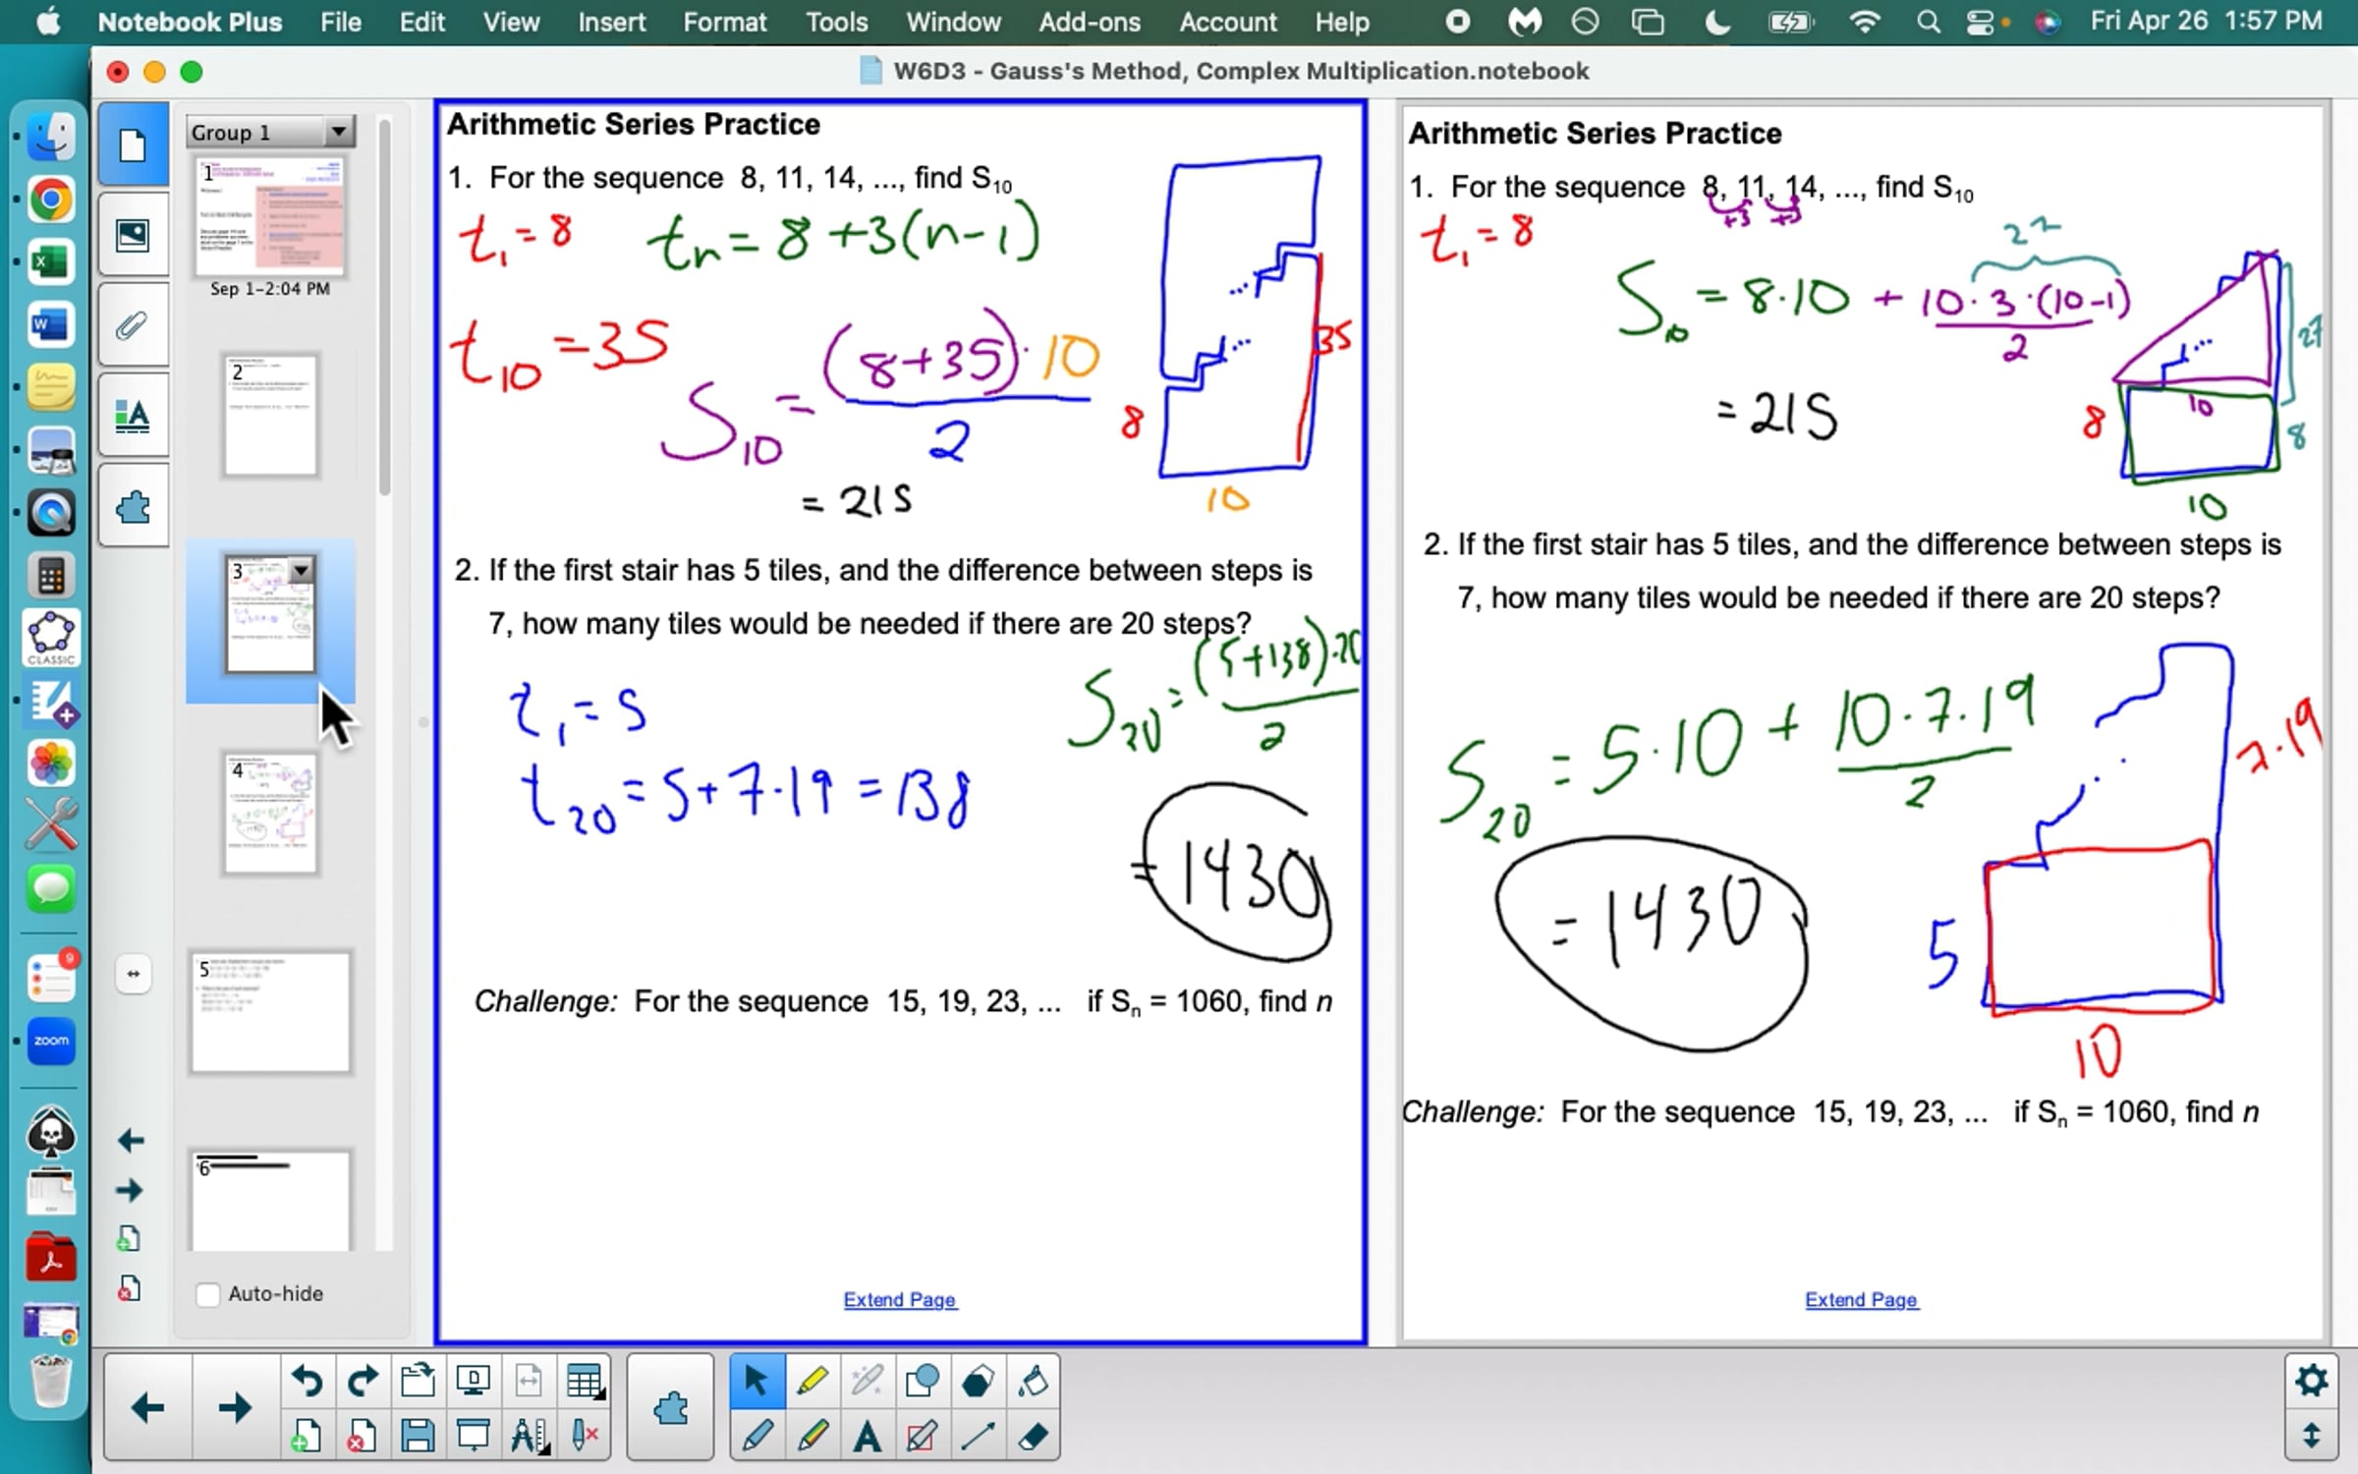Select the Text tool
Screen dimensions: 2358x1474
tap(867, 1437)
